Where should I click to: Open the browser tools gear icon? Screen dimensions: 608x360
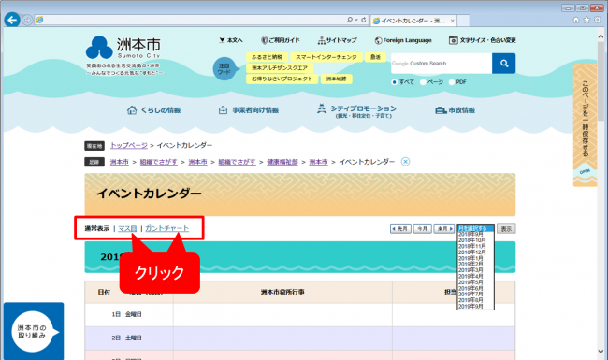click(x=598, y=20)
